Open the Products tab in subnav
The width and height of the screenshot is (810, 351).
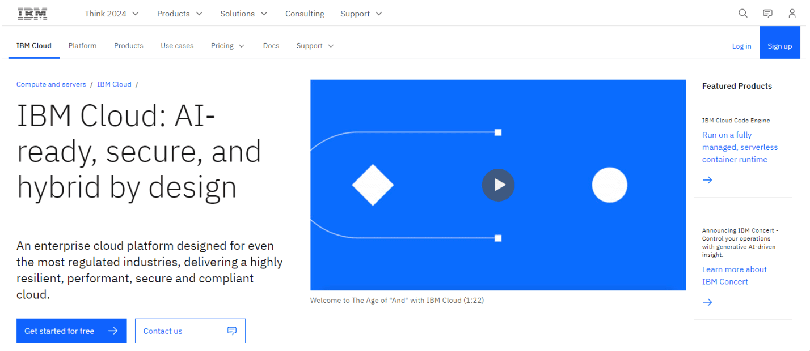128,46
